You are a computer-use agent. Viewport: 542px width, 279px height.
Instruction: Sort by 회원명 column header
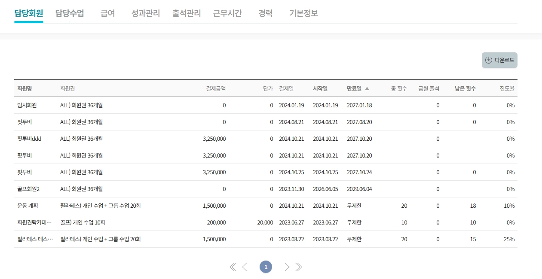tap(24, 88)
